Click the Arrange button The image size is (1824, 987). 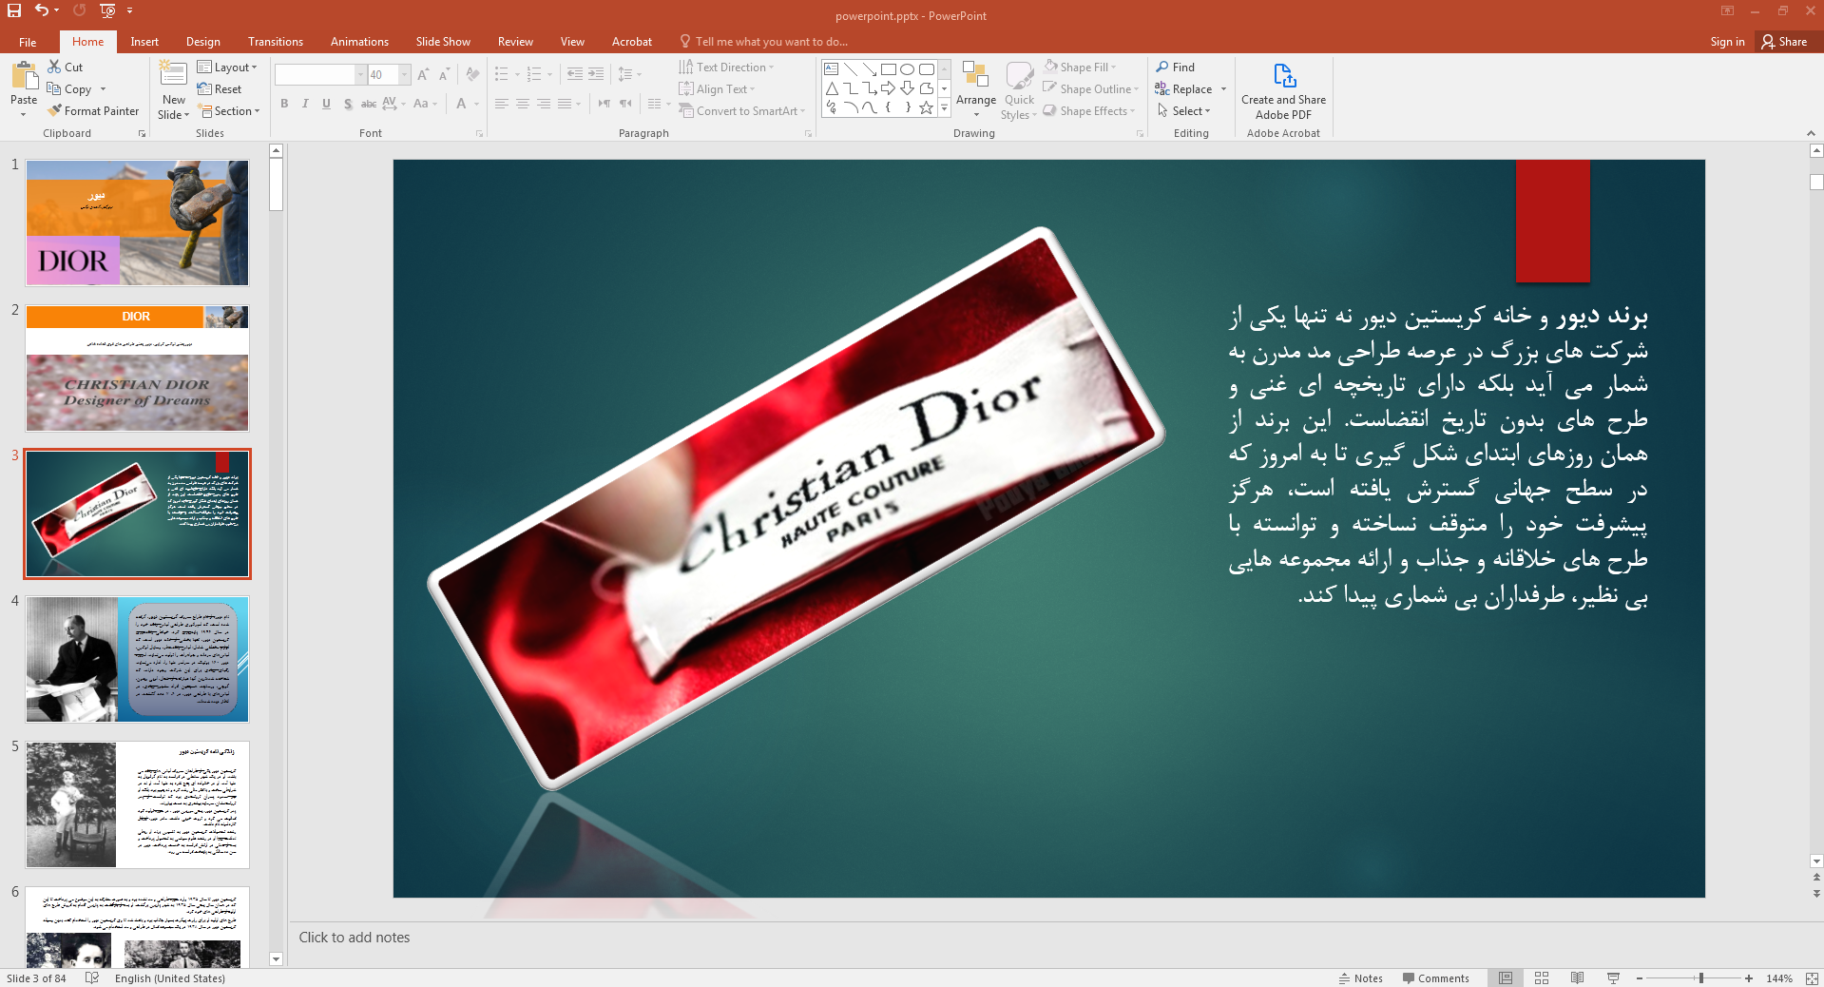pyautogui.click(x=976, y=90)
